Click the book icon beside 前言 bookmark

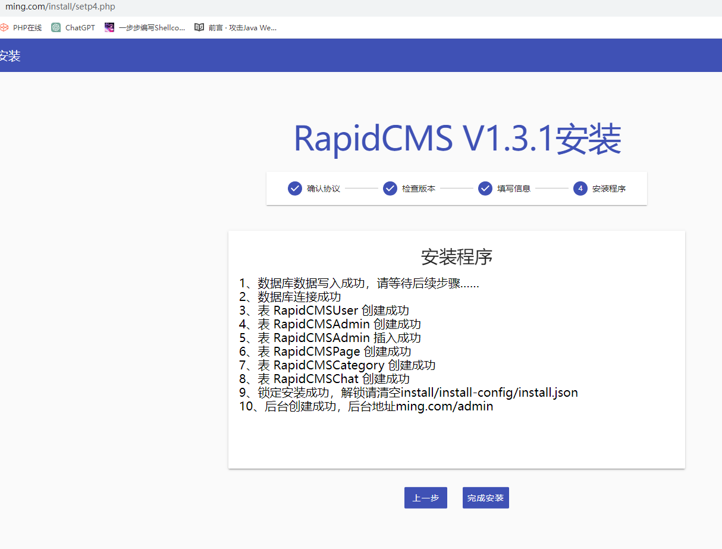click(199, 27)
